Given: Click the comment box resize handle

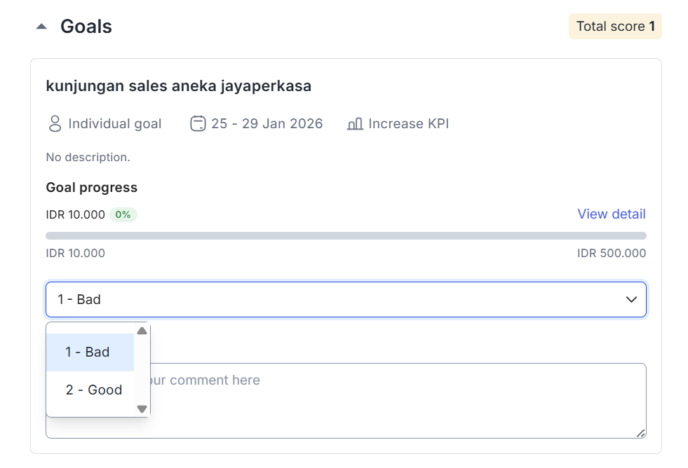Looking at the screenshot, I should click(640, 434).
